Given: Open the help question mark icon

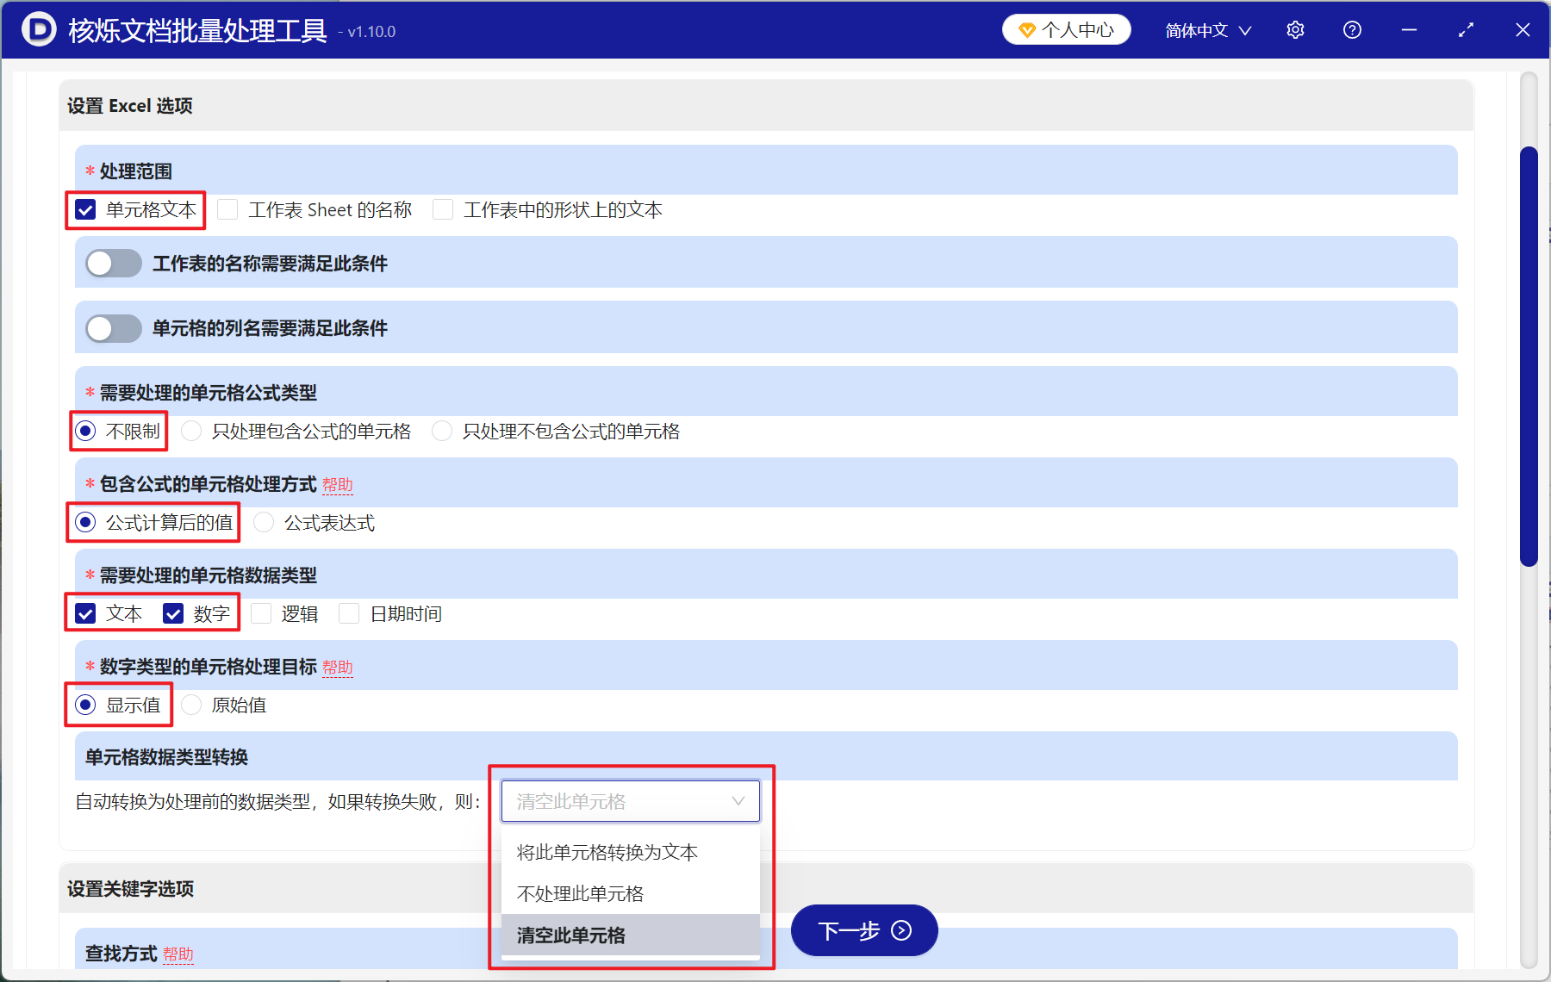Looking at the screenshot, I should (x=1351, y=28).
